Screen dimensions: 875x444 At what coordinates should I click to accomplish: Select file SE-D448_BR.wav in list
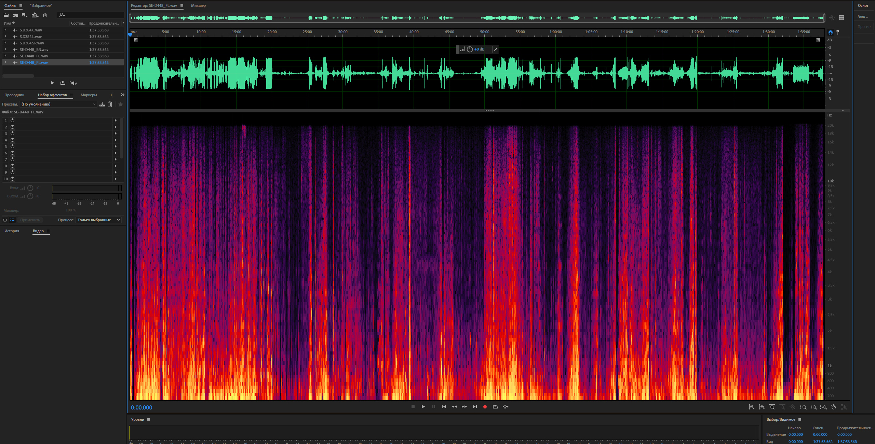[x=34, y=50]
